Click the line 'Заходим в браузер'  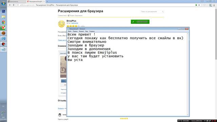86,45
